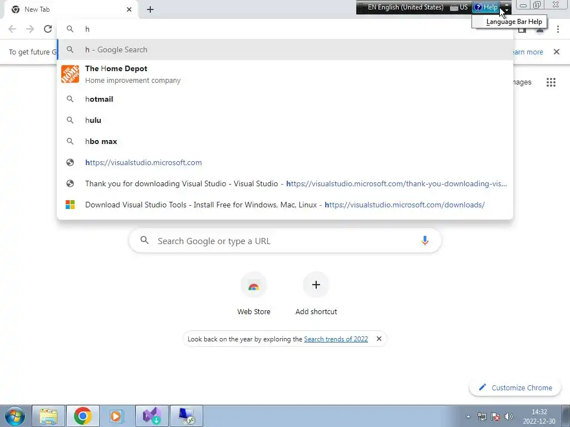Click the magnifier icon in the Google search box

[x=144, y=240]
